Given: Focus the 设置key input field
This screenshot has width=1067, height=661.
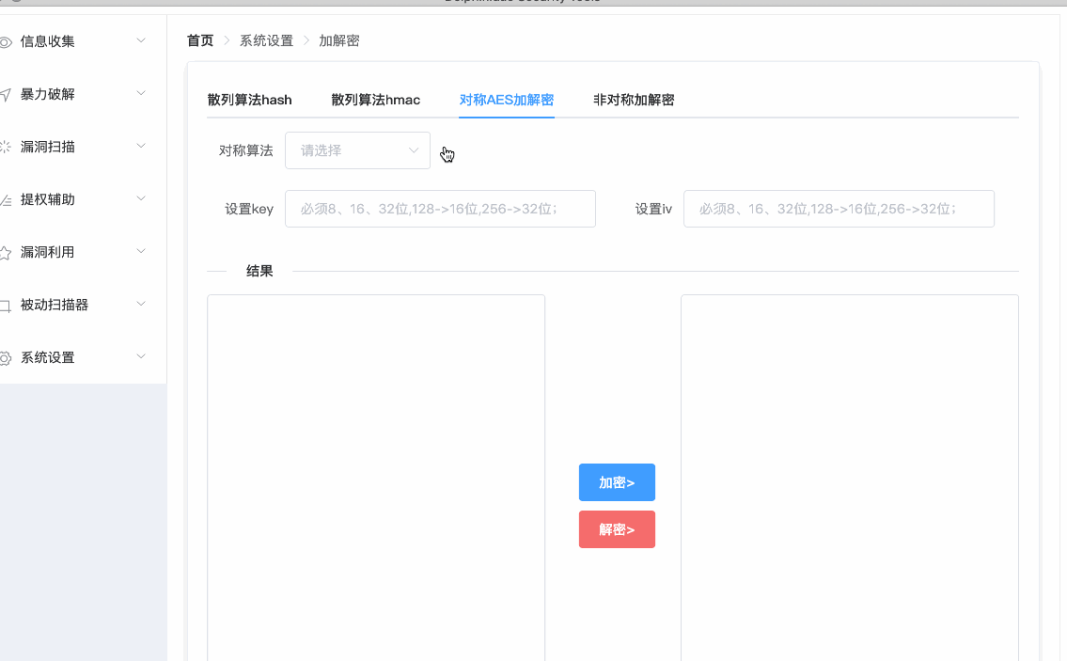Looking at the screenshot, I should [x=440, y=209].
